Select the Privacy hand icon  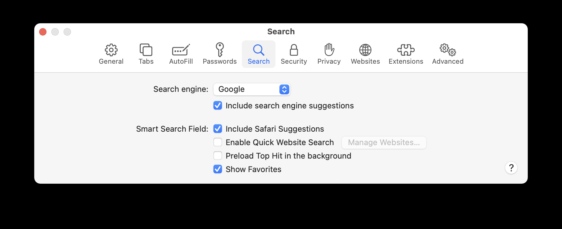329,50
